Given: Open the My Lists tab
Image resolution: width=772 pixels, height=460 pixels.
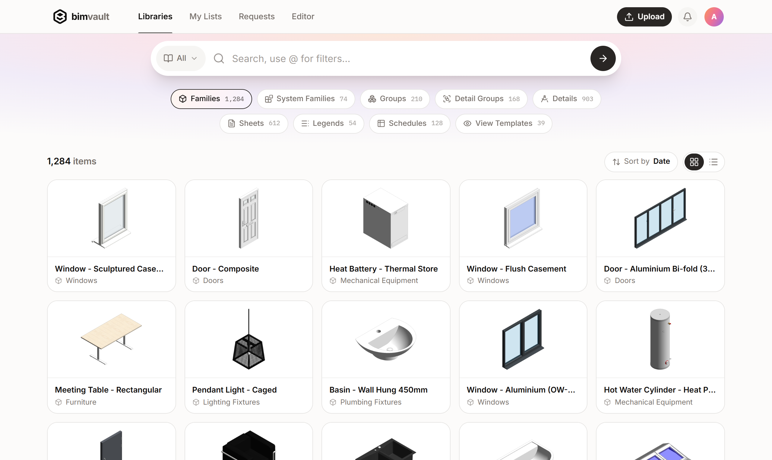Looking at the screenshot, I should [x=205, y=17].
